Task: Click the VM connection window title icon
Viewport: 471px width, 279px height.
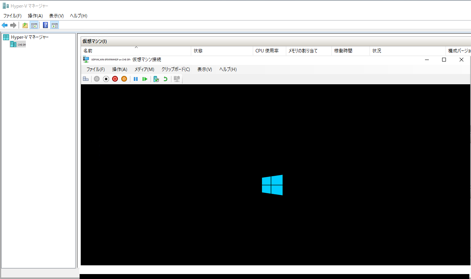Action: tap(86, 60)
